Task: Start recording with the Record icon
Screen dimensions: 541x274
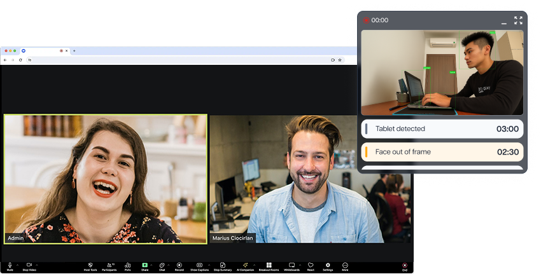Action: pyautogui.click(x=179, y=265)
